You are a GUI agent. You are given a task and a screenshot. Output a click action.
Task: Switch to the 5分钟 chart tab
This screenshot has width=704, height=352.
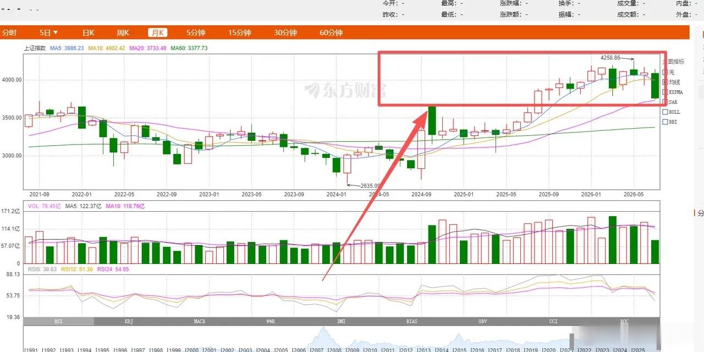[x=195, y=32]
